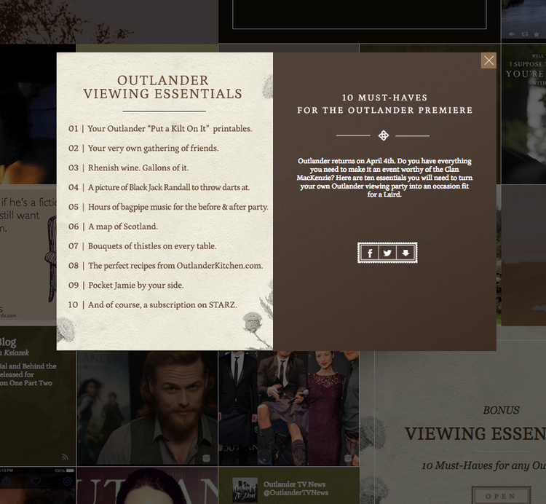This screenshot has width=546, height=504.
Task: Click list item 'A map of Scotland.'
Action: [x=113, y=227]
